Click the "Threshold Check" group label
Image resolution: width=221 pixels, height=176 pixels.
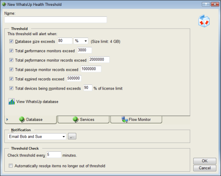coord(25,148)
